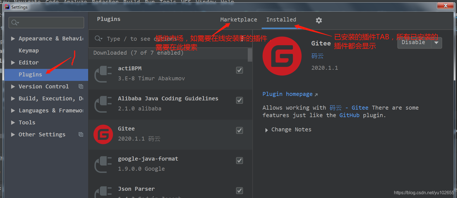Click the Alibaba Java Coding Guidelines plugin icon
457x198 pixels.
(x=103, y=104)
